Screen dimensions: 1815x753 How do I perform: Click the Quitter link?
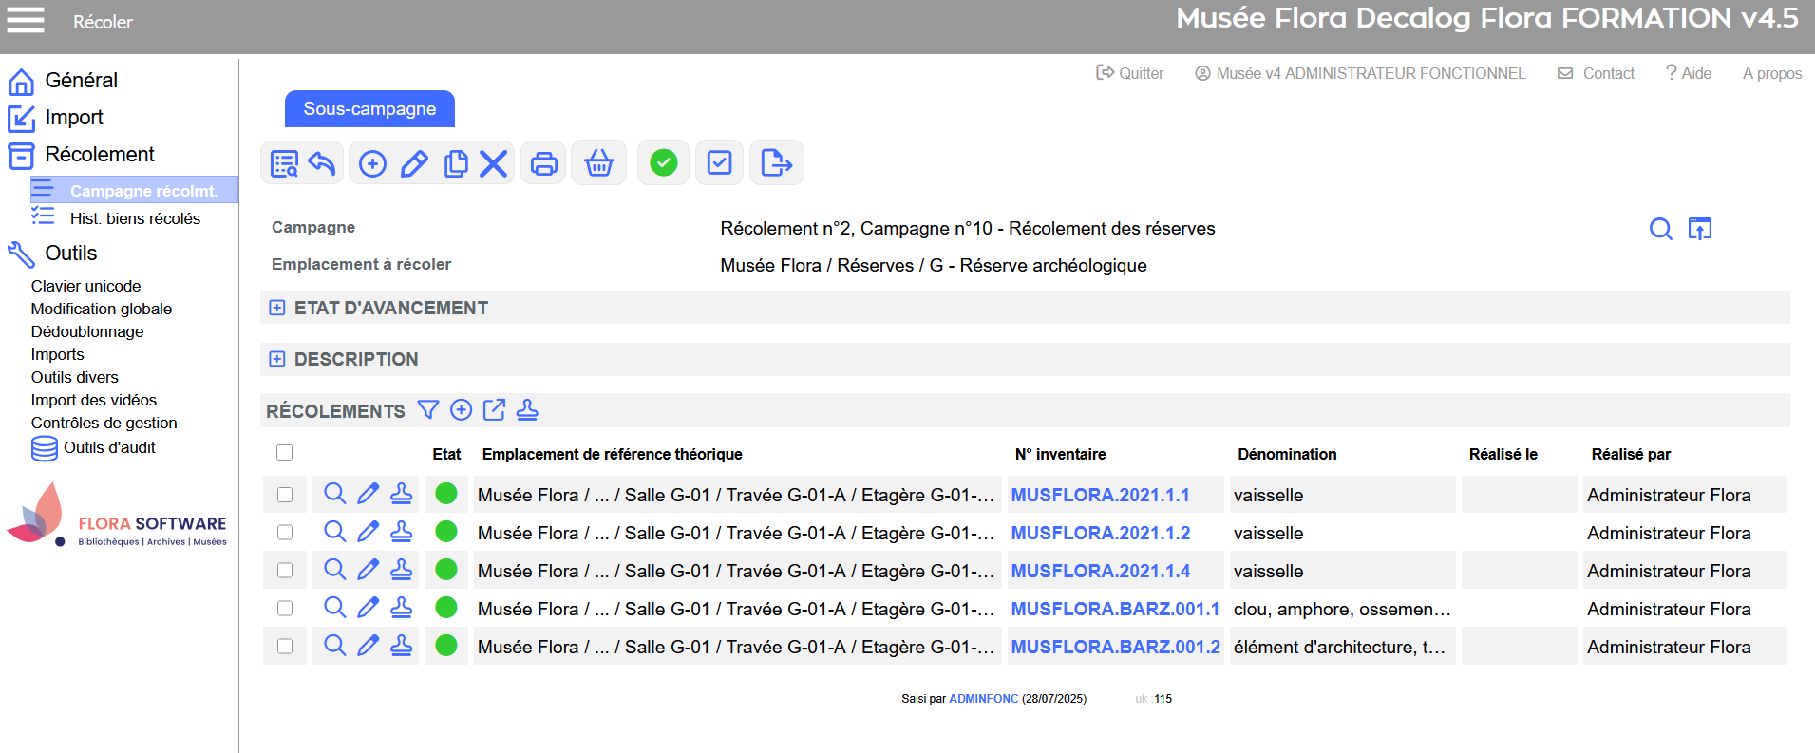1130,73
